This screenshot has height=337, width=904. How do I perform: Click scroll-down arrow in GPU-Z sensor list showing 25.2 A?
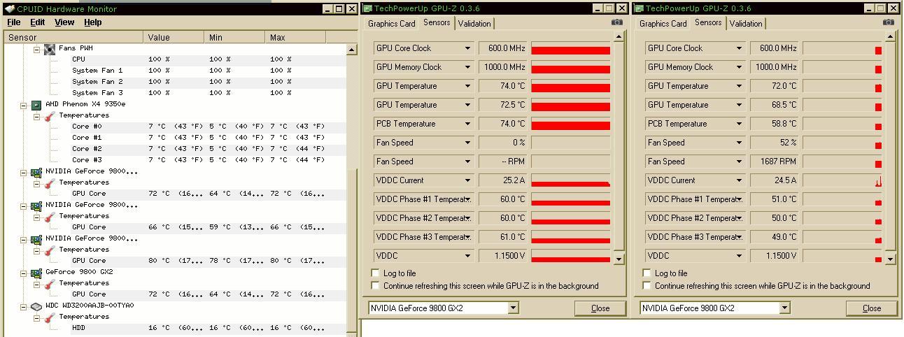(x=619, y=259)
